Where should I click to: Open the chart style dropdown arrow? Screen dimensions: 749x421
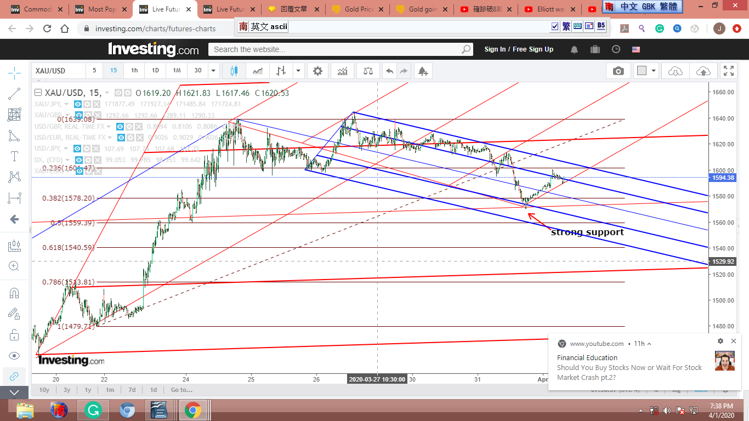(298, 71)
